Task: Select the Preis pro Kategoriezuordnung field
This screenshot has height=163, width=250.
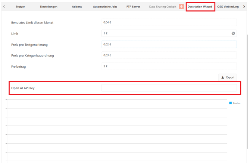Action: pyautogui.click(x=169, y=55)
